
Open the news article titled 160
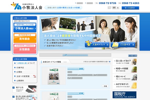click(76, 69)
